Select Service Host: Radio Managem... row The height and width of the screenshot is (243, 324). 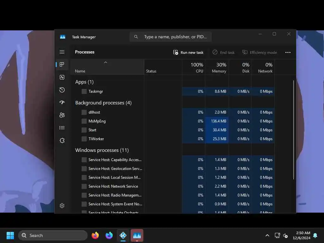(172, 195)
